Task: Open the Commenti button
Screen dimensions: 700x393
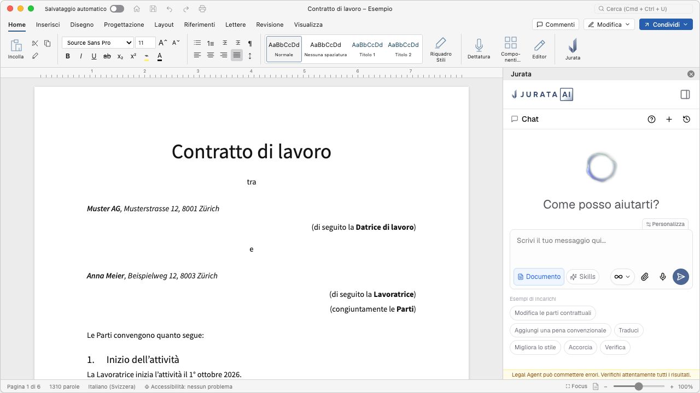Action: tap(556, 25)
